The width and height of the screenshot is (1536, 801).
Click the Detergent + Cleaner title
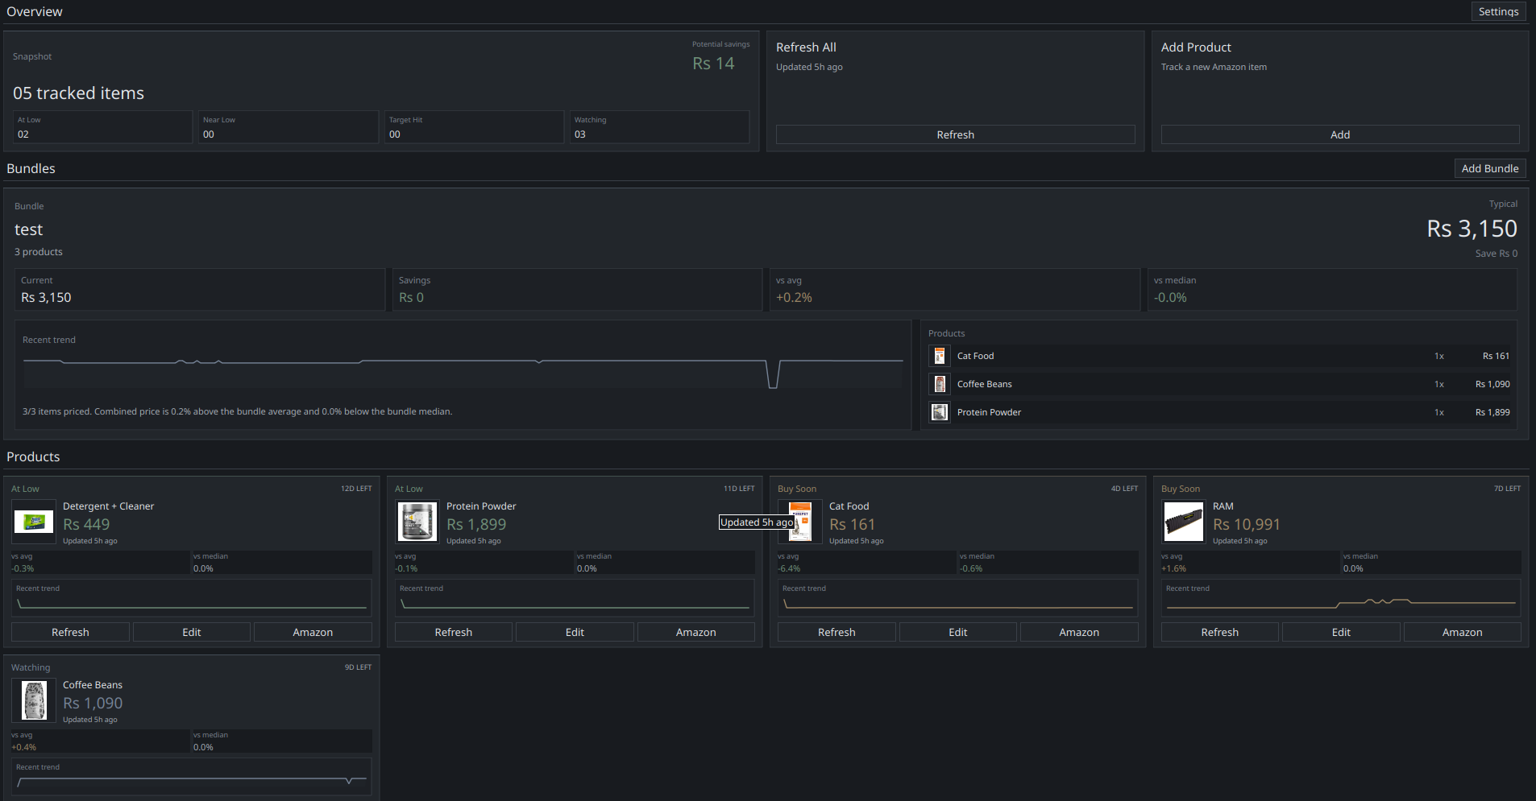coord(108,506)
